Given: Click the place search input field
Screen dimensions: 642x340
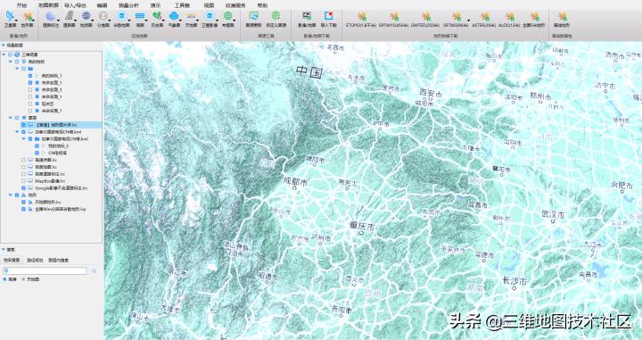Looking at the screenshot, I should tap(45, 270).
